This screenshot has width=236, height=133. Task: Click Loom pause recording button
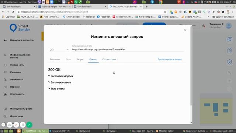click(22, 125)
